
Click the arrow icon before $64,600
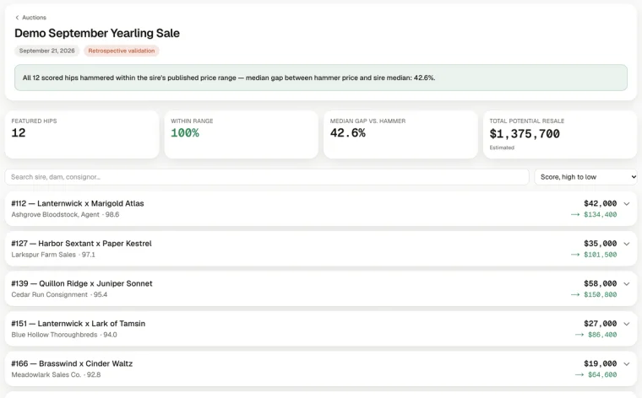579,374
